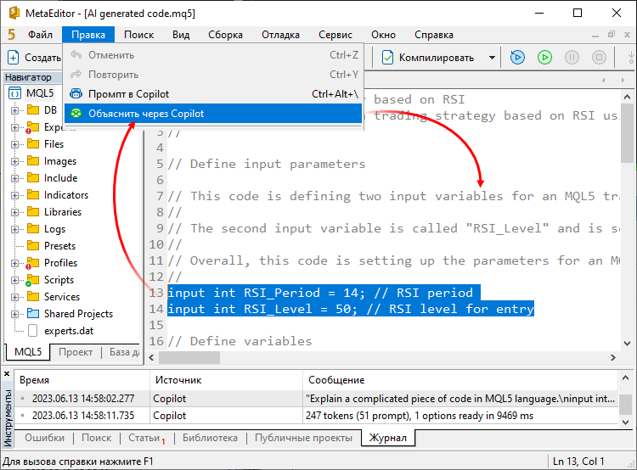The height and width of the screenshot is (470, 637).
Task: Select Объяснить через Copilot entry
Action: [x=213, y=114]
